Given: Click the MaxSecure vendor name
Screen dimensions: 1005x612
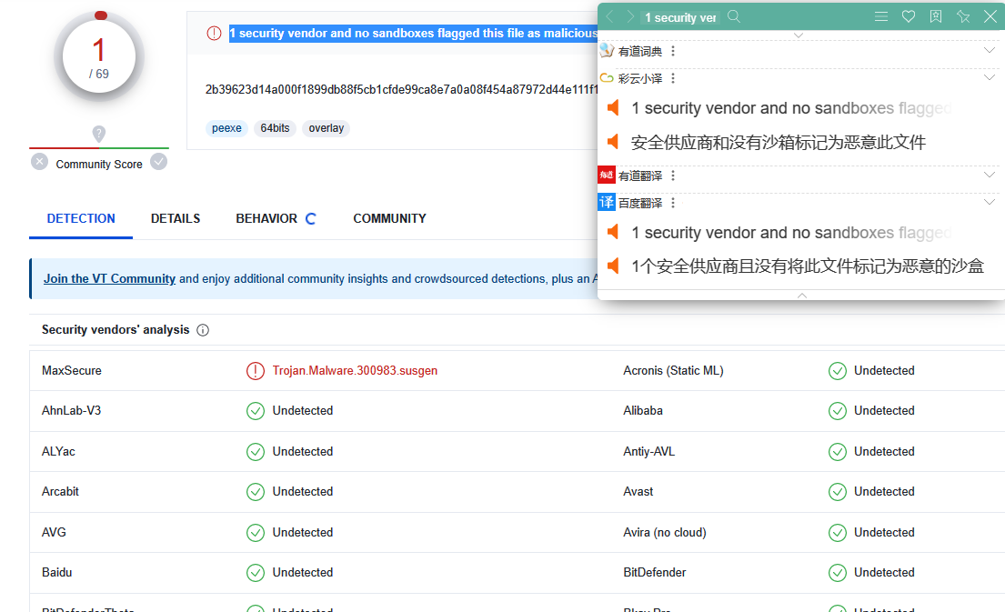Looking at the screenshot, I should tap(72, 370).
